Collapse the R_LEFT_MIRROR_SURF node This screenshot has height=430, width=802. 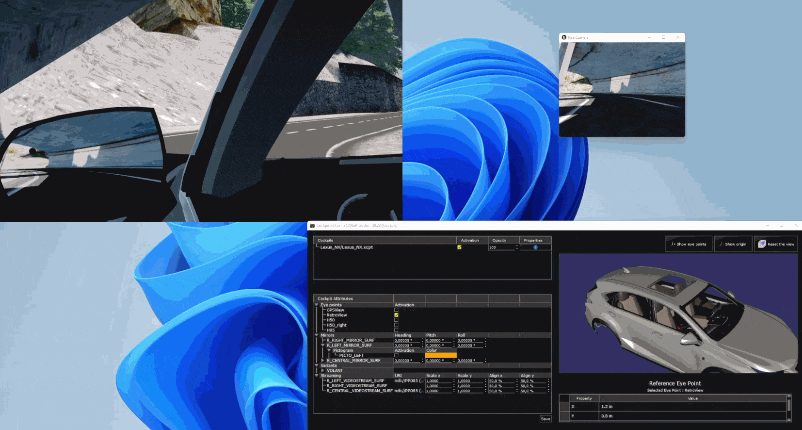323,346
